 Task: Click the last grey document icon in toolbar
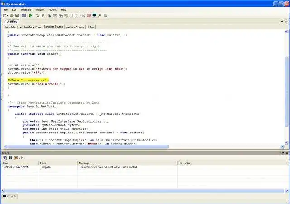106,16
